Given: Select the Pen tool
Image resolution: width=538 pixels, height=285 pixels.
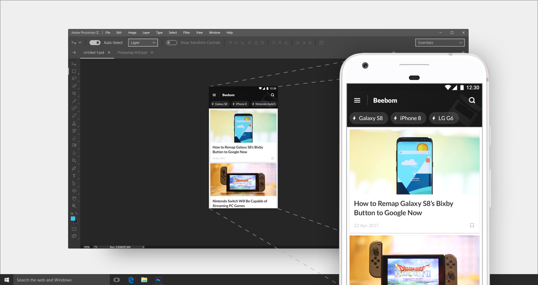Looking at the screenshot, I should point(74,168).
